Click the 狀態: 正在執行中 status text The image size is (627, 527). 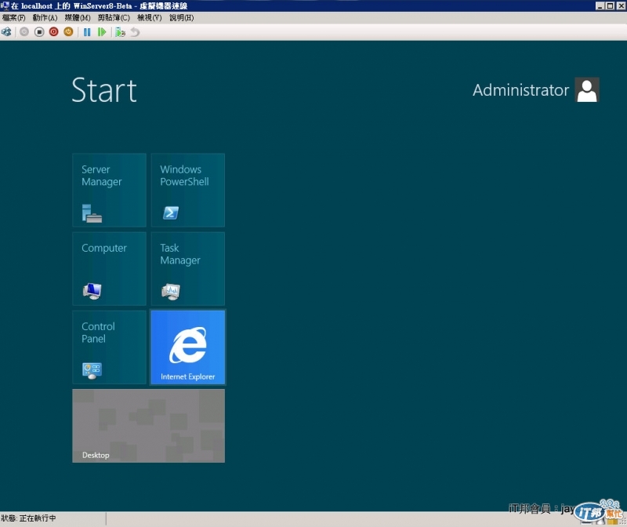(28, 518)
